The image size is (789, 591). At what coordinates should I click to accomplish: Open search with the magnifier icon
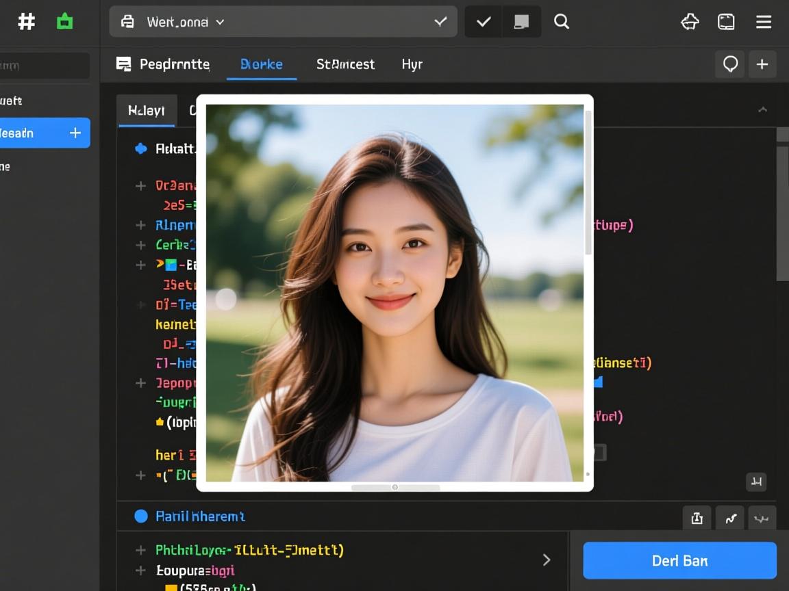(x=562, y=22)
